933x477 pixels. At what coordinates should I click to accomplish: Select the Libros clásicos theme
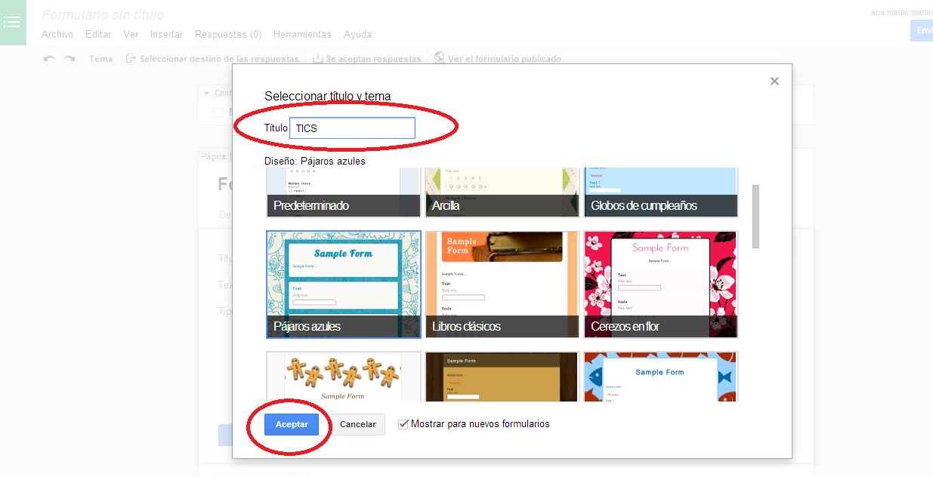pyautogui.click(x=502, y=285)
